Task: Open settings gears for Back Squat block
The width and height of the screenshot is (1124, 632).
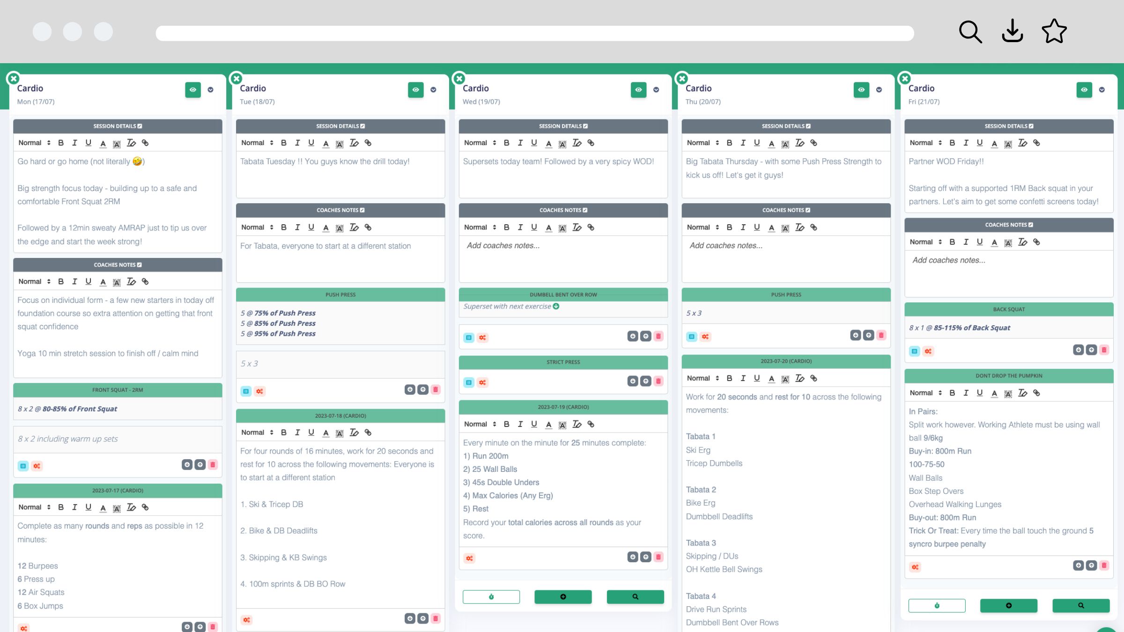Action: 928,351
